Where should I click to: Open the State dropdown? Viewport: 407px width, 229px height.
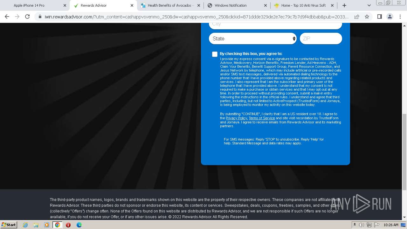(x=253, y=38)
